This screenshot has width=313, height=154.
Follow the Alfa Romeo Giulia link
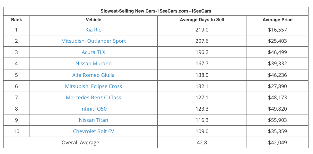pos(93,75)
